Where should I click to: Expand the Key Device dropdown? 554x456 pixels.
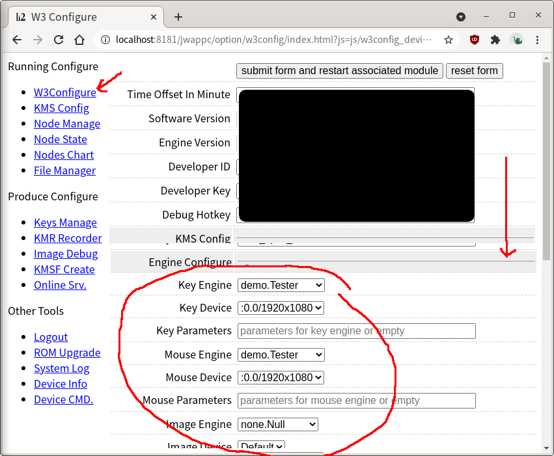[281, 308]
